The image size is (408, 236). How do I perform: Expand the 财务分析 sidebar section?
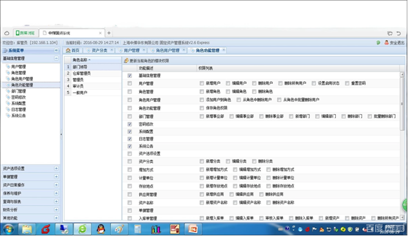(56, 210)
